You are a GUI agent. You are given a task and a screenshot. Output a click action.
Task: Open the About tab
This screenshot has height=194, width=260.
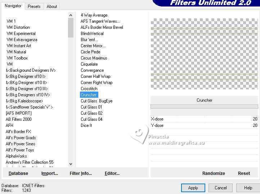pyautogui.click(x=52, y=6)
